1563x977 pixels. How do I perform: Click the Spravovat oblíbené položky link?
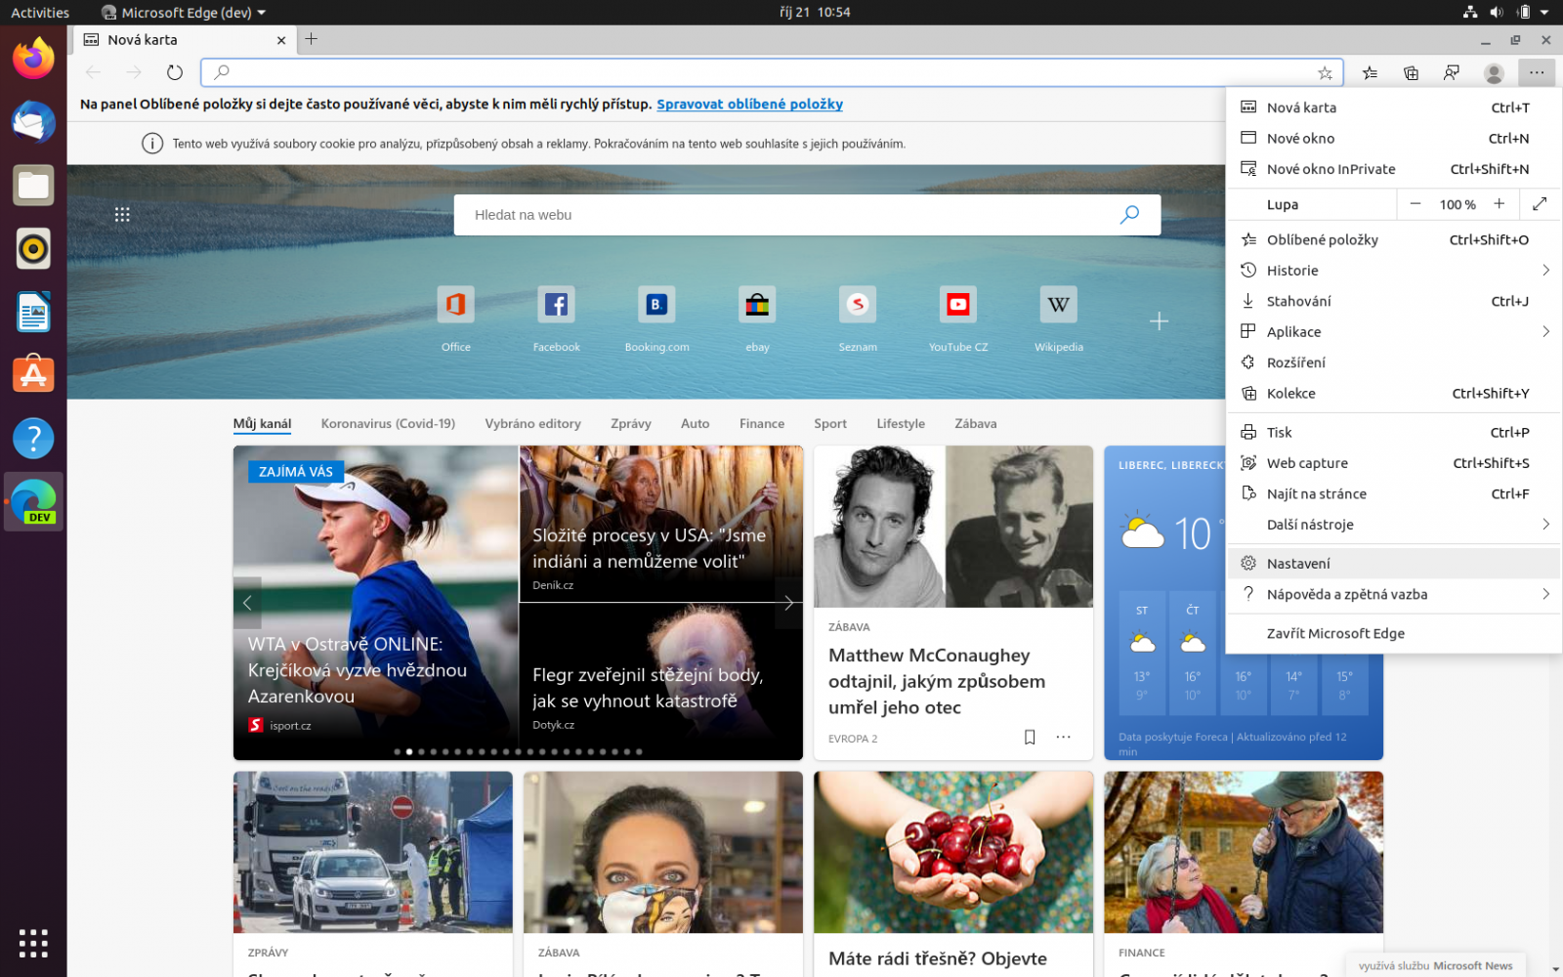pyautogui.click(x=749, y=104)
